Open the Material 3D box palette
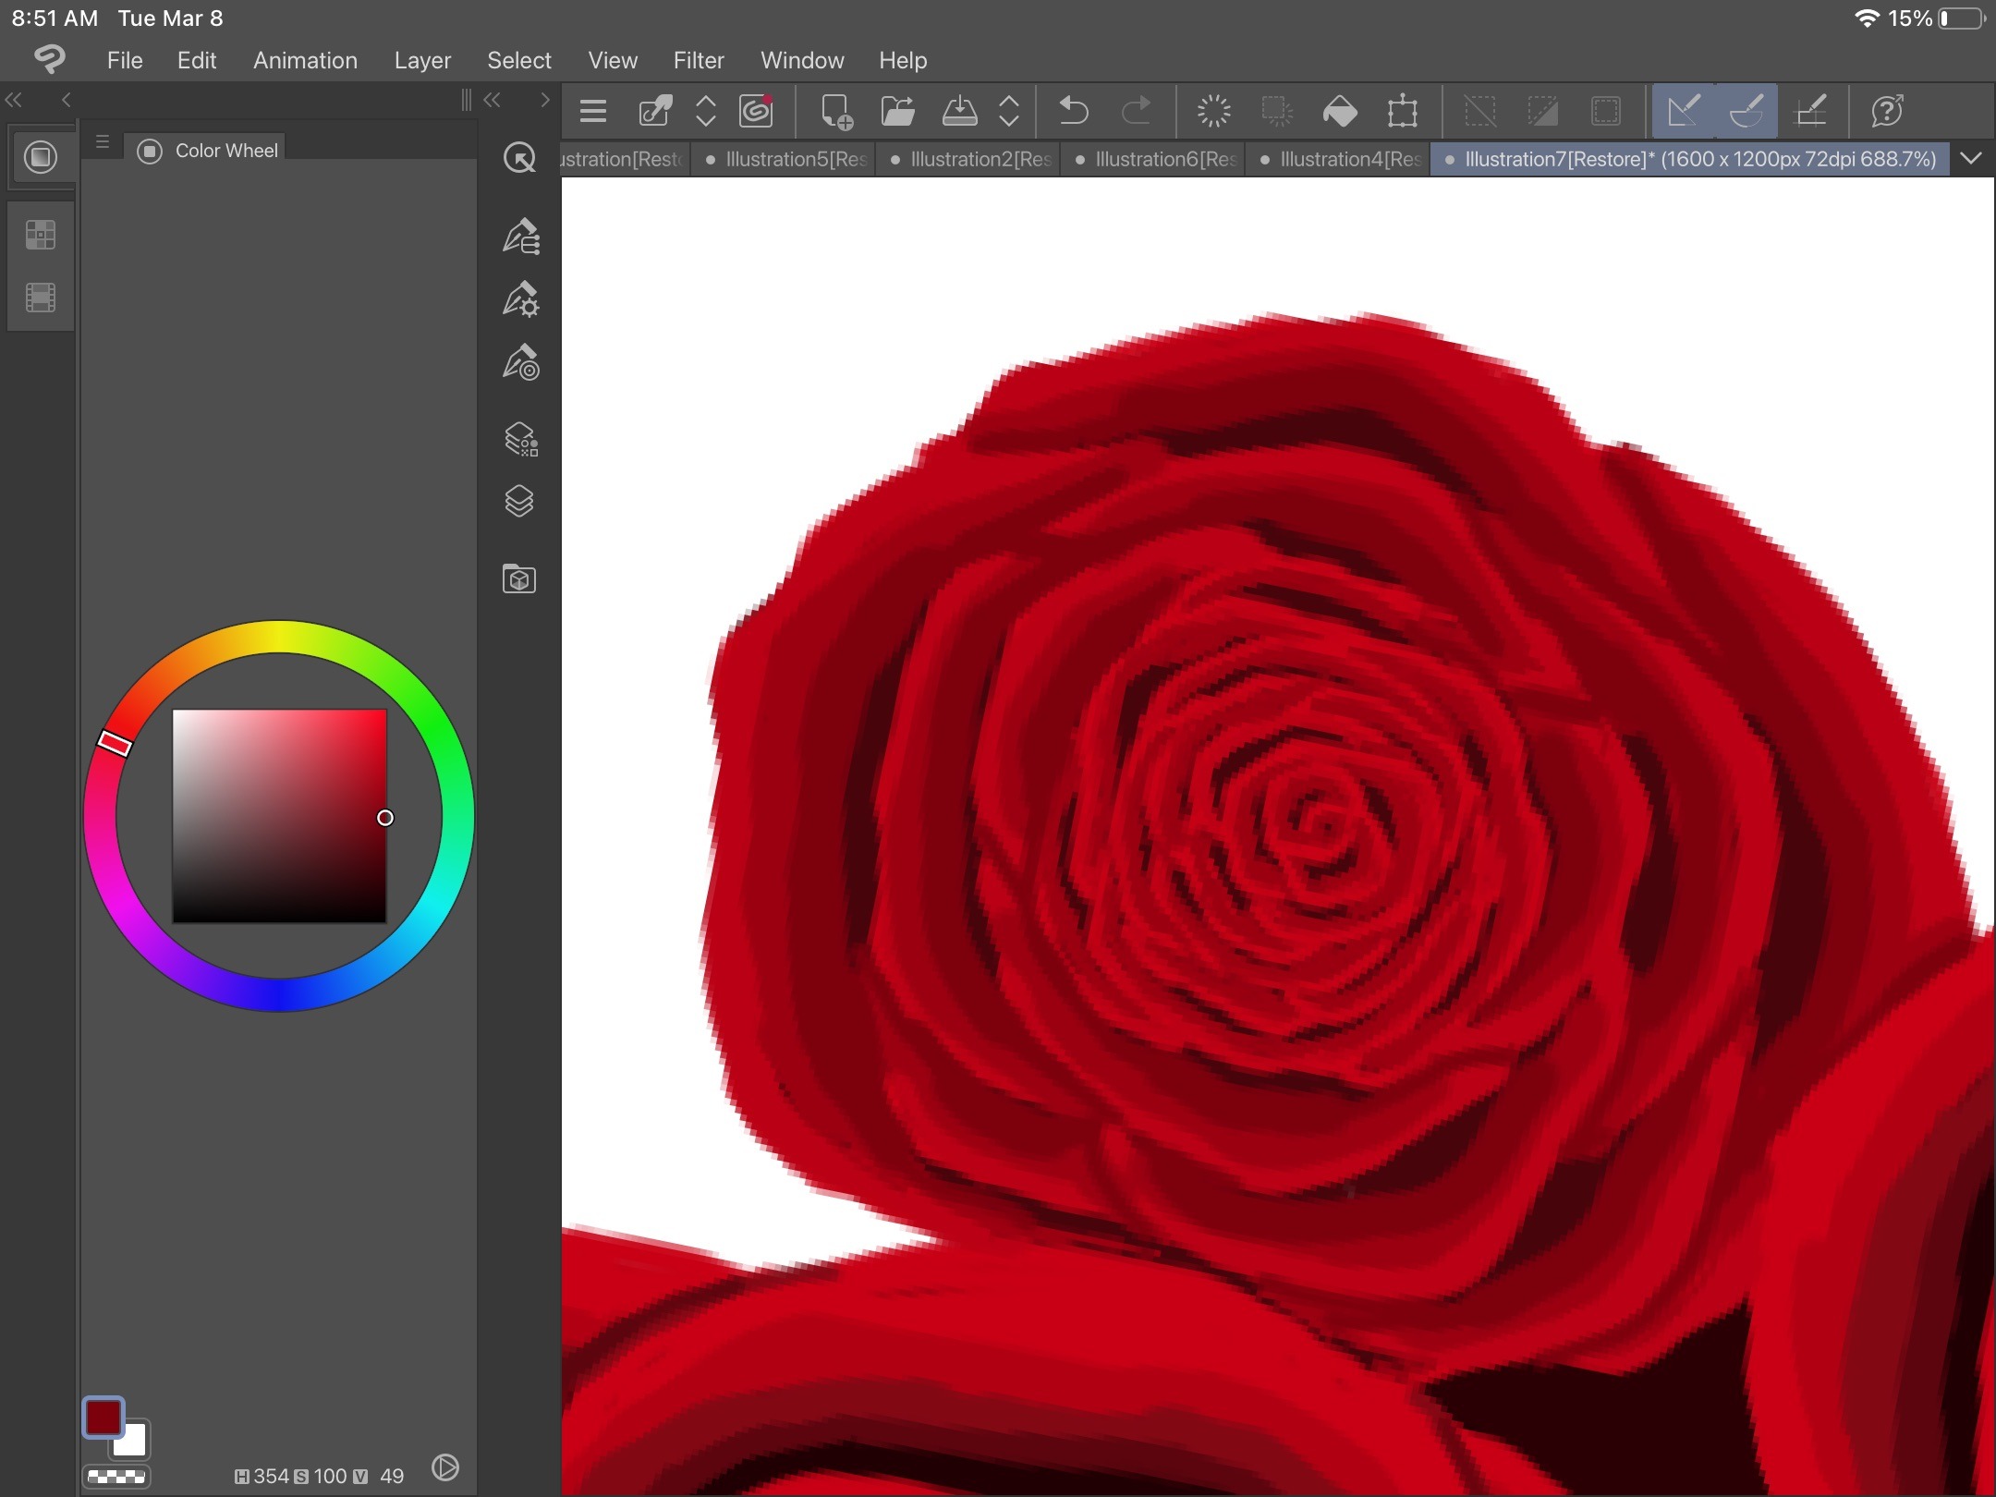Image resolution: width=1996 pixels, height=1497 pixels. pos(519,579)
